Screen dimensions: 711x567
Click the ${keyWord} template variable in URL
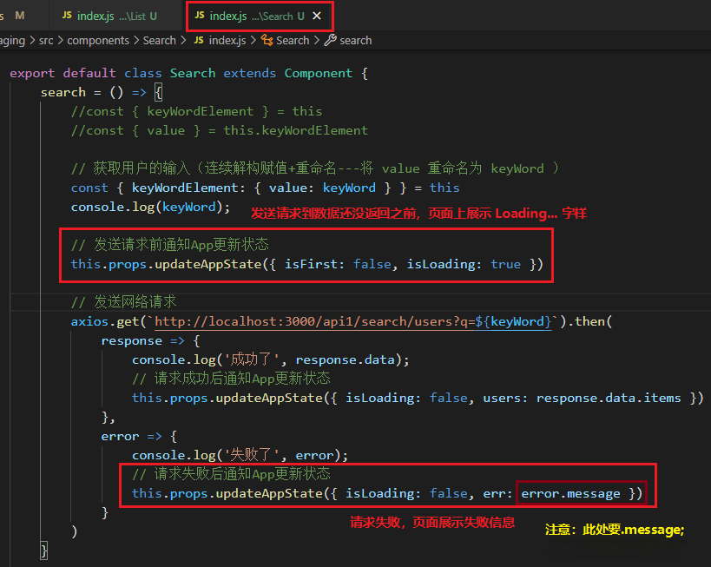click(x=513, y=321)
